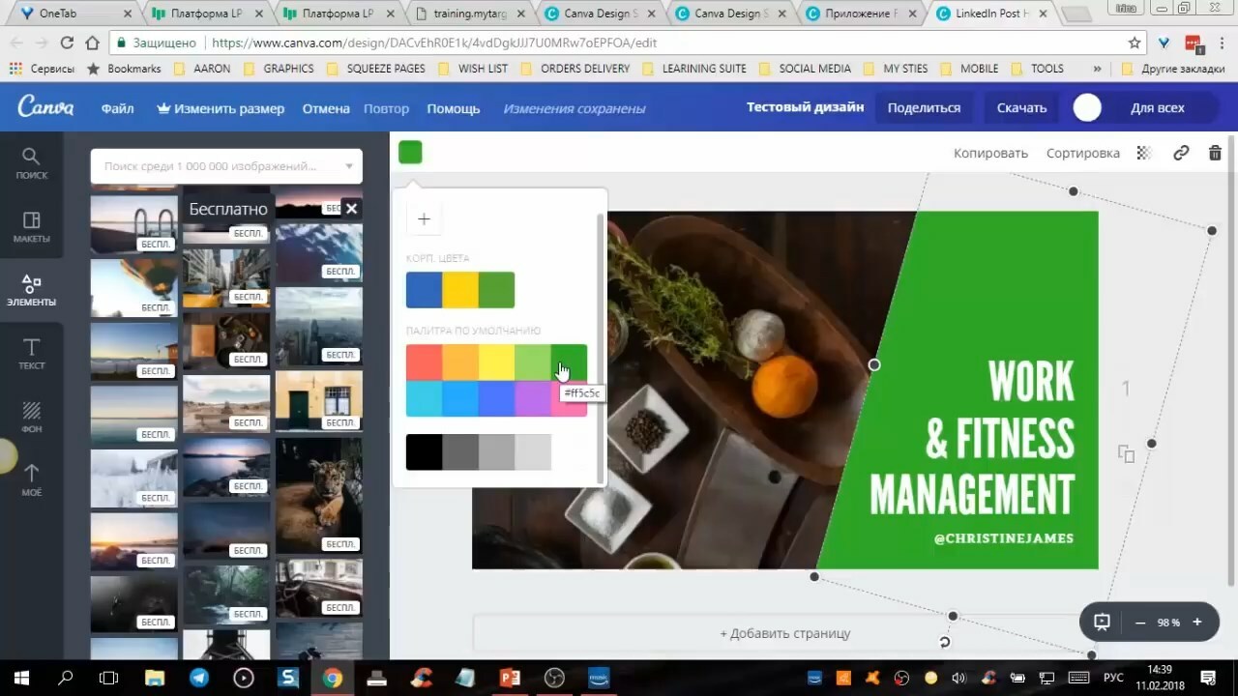Select the purple default palette swatch
Viewport: 1238px width, 696px height.
click(x=533, y=398)
